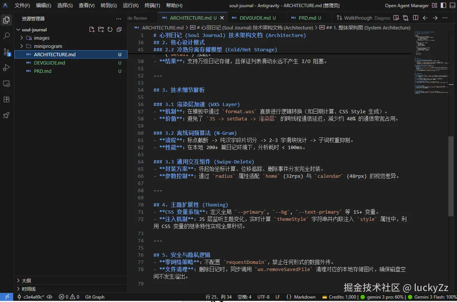Open the Extensions view

[6, 100]
